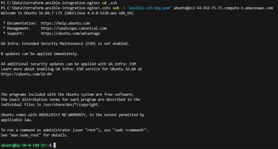Click the yellow 'ssh' command word
This screenshot has width=278, height=149.
[x=116, y=8]
